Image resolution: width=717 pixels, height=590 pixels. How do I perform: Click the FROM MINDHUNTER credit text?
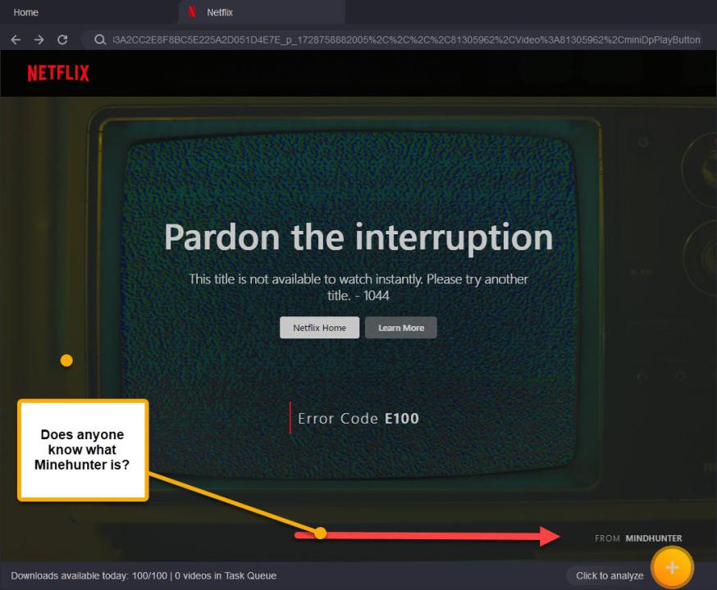pyautogui.click(x=638, y=538)
